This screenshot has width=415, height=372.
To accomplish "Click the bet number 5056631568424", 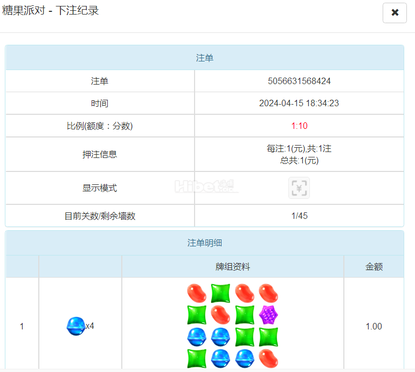I will pos(299,81).
